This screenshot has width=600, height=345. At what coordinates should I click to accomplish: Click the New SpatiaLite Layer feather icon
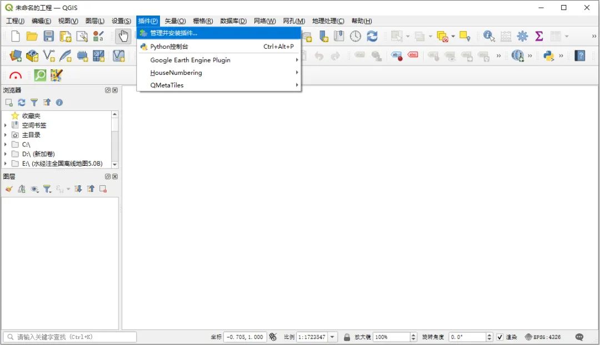point(66,56)
